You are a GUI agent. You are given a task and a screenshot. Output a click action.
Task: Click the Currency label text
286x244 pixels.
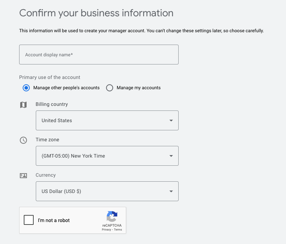point(46,175)
